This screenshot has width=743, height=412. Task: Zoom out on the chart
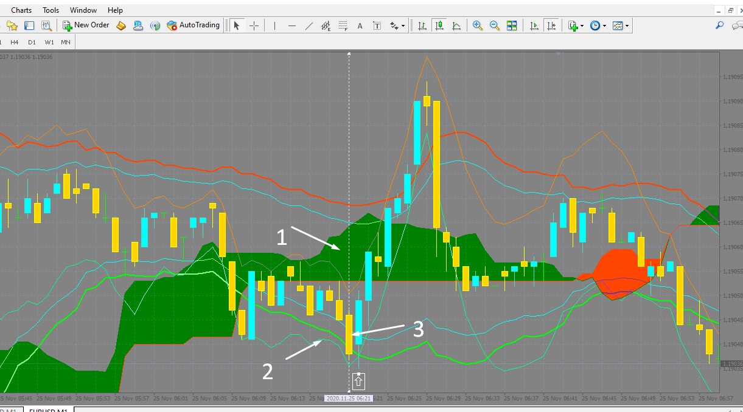pos(495,26)
